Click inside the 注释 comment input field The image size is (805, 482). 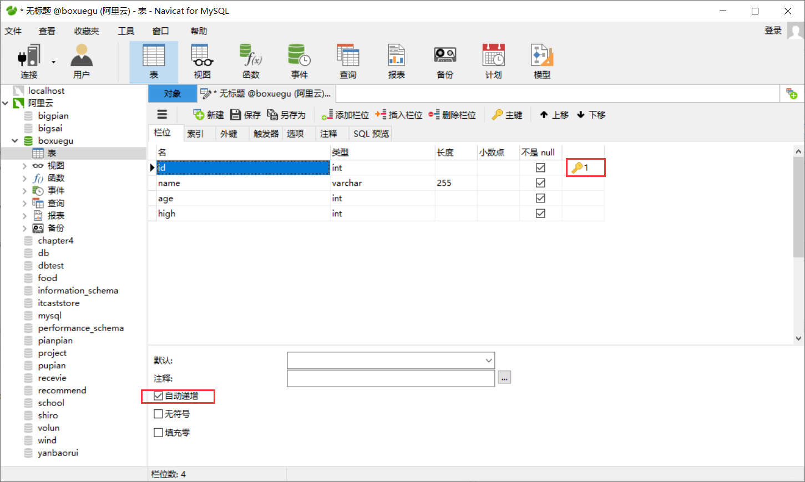click(x=391, y=378)
